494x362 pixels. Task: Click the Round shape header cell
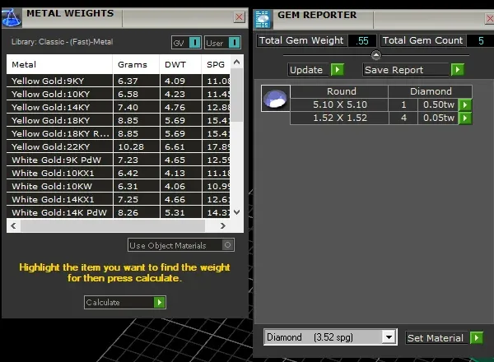[x=339, y=91]
